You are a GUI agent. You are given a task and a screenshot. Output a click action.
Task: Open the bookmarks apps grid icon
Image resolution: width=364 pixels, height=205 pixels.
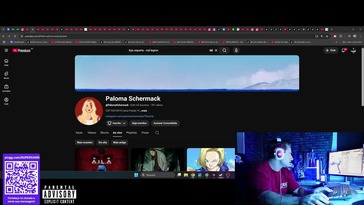[x=4, y=42]
